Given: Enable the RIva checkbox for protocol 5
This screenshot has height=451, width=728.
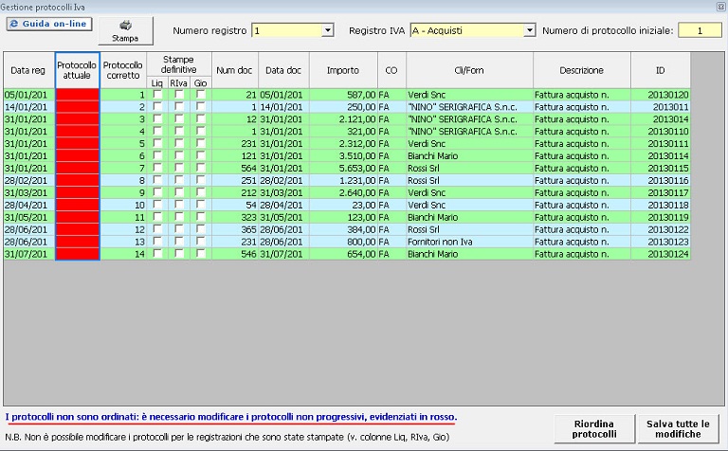Looking at the screenshot, I should pyautogui.click(x=179, y=155).
